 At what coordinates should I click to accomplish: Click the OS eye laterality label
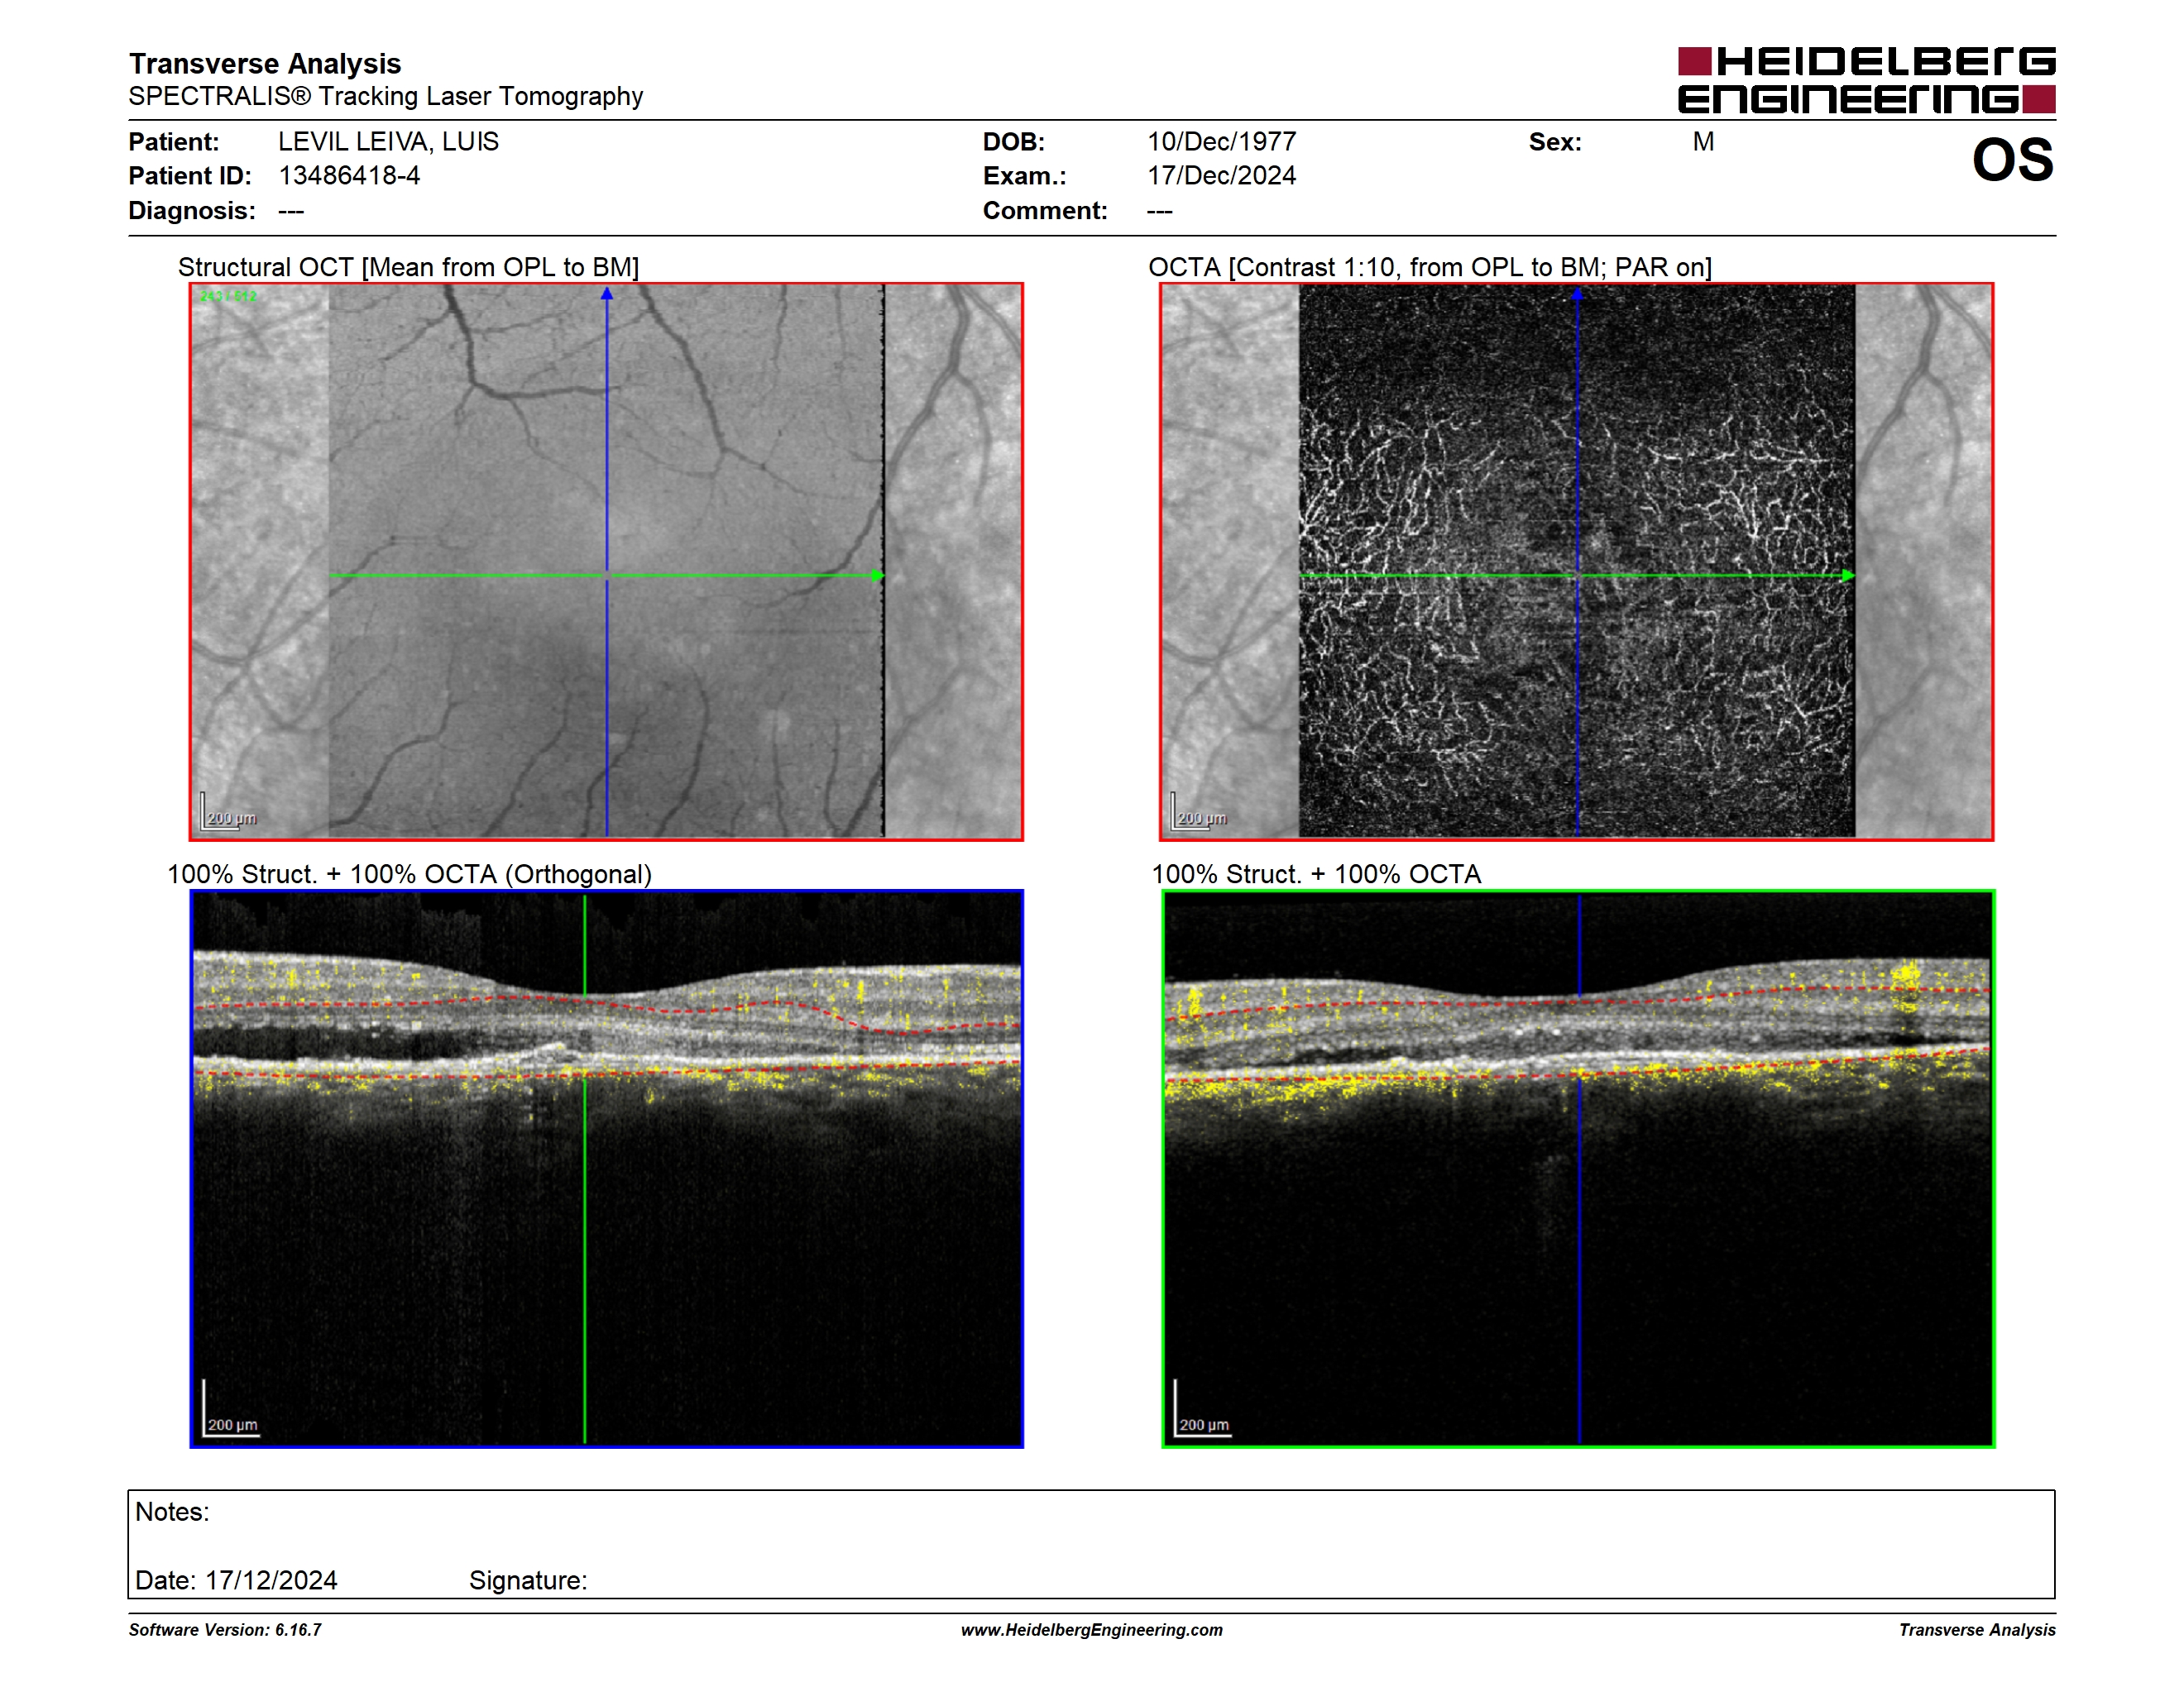pos(2012,160)
